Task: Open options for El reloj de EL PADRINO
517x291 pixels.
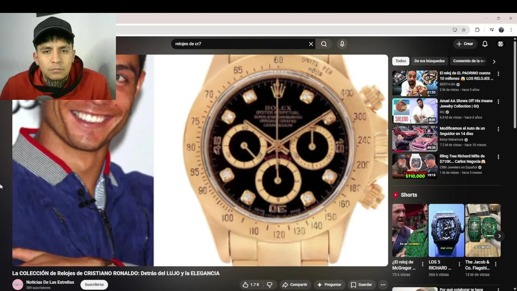Action: (498, 74)
